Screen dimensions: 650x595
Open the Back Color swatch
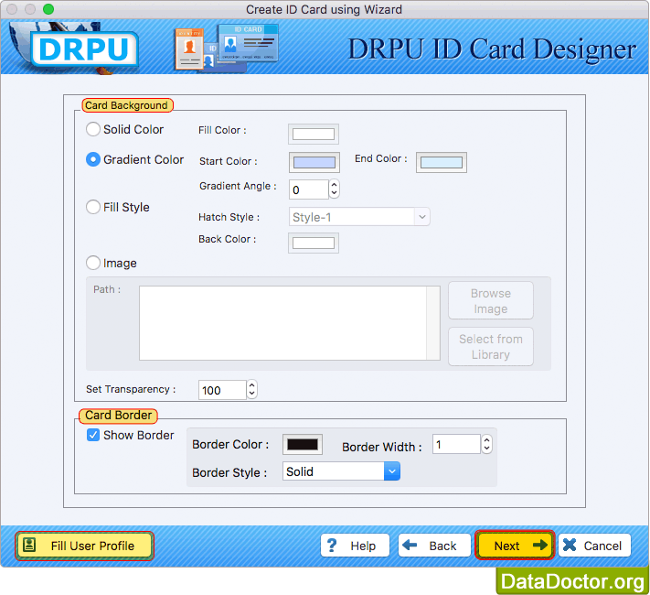coord(314,243)
